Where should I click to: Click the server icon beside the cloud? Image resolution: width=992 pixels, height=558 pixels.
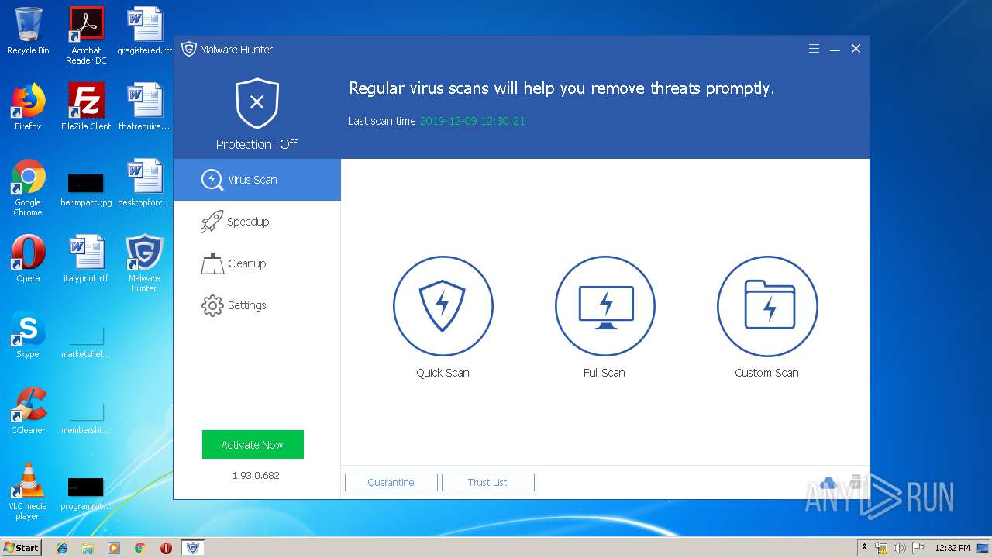pos(856,482)
